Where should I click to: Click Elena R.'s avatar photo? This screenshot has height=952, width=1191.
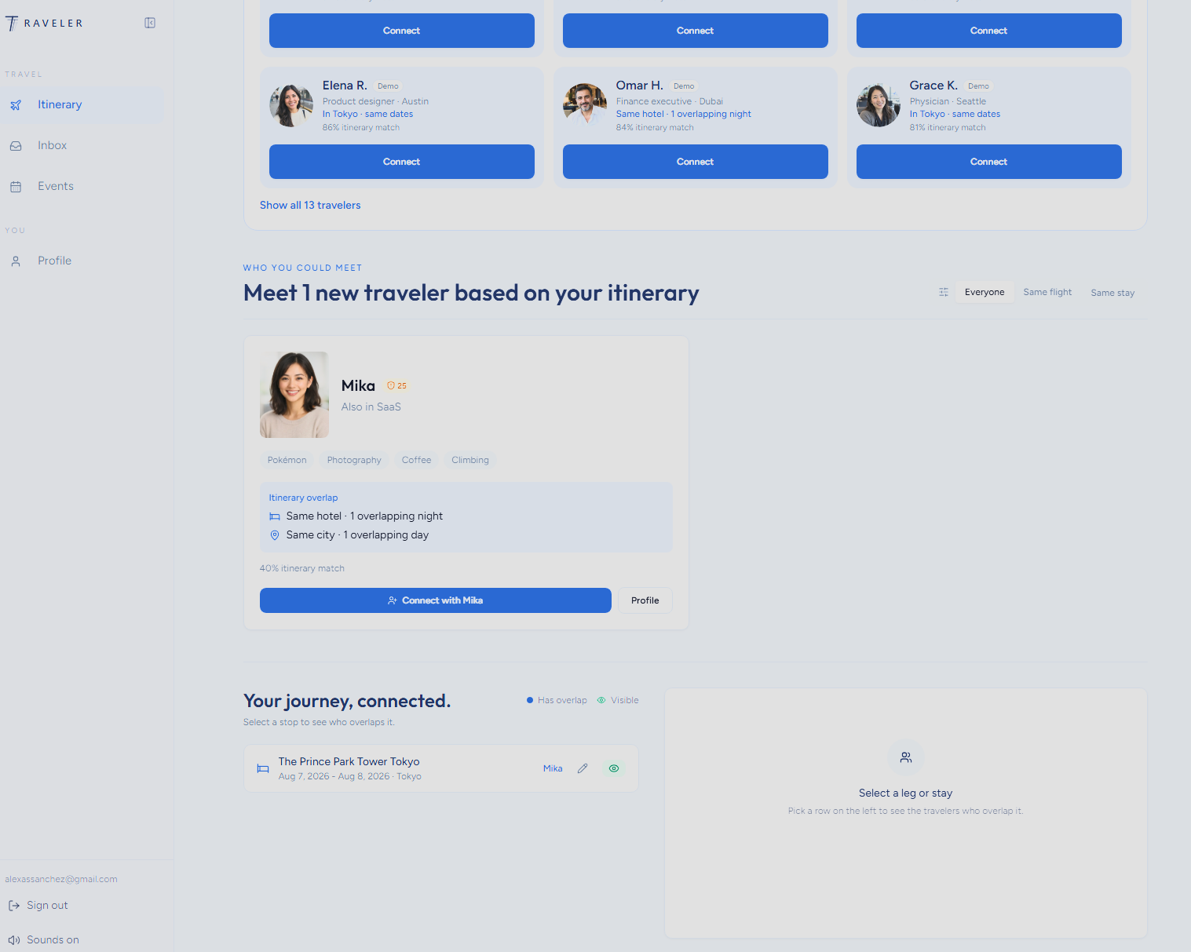pyautogui.click(x=291, y=105)
